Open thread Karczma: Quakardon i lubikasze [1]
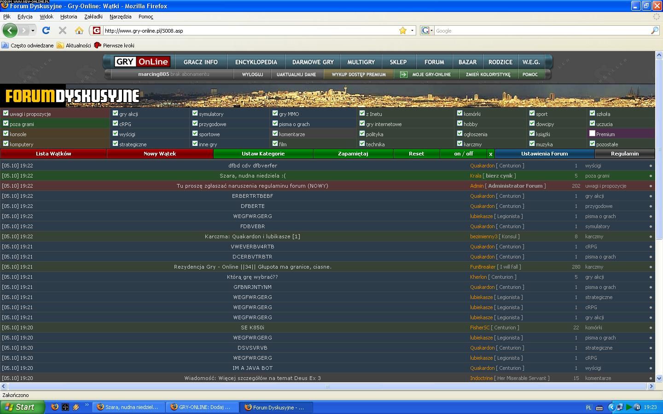This screenshot has height=414, width=663. pyautogui.click(x=252, y=236)
